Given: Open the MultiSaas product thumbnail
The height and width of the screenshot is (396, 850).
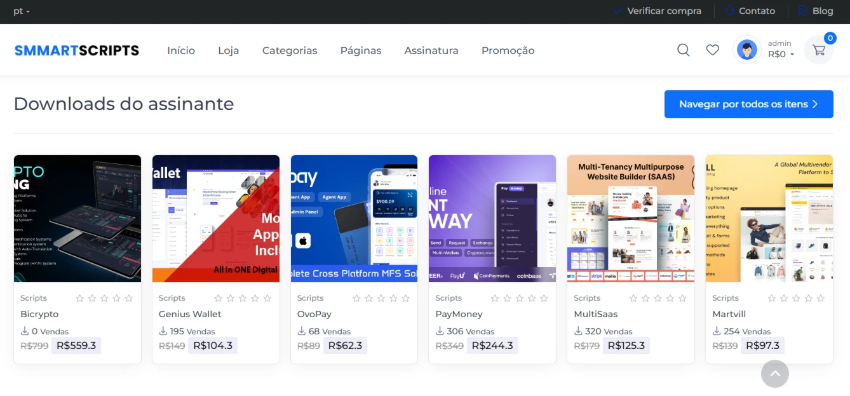Looking at the screenshot, I should [x=631, y=219].
